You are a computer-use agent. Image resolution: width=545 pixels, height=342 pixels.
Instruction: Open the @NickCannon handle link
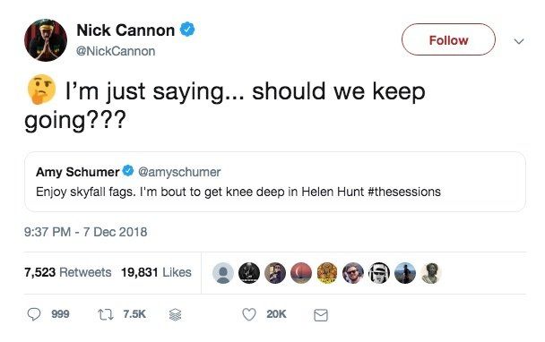click(116, 51)
